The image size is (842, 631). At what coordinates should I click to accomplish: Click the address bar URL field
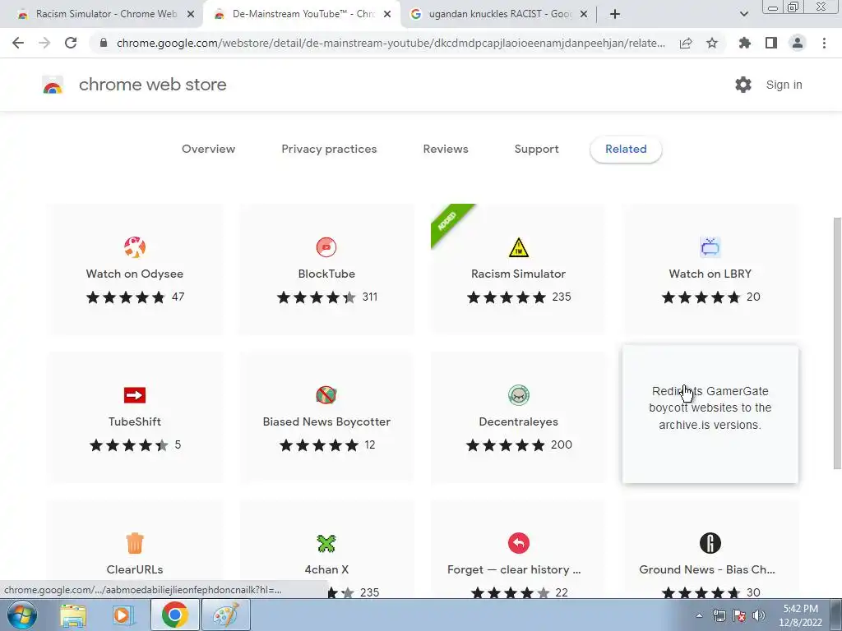[391, 43]
